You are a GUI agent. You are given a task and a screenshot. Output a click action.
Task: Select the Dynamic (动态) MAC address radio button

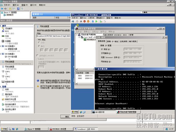(x=39, y=42)
